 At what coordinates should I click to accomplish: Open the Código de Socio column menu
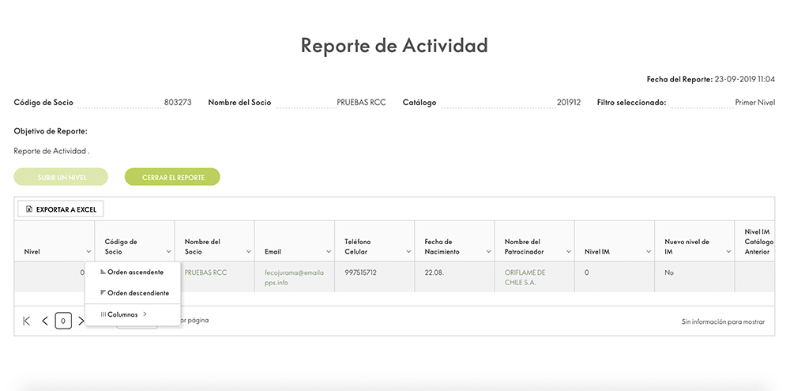coord(168,252)
